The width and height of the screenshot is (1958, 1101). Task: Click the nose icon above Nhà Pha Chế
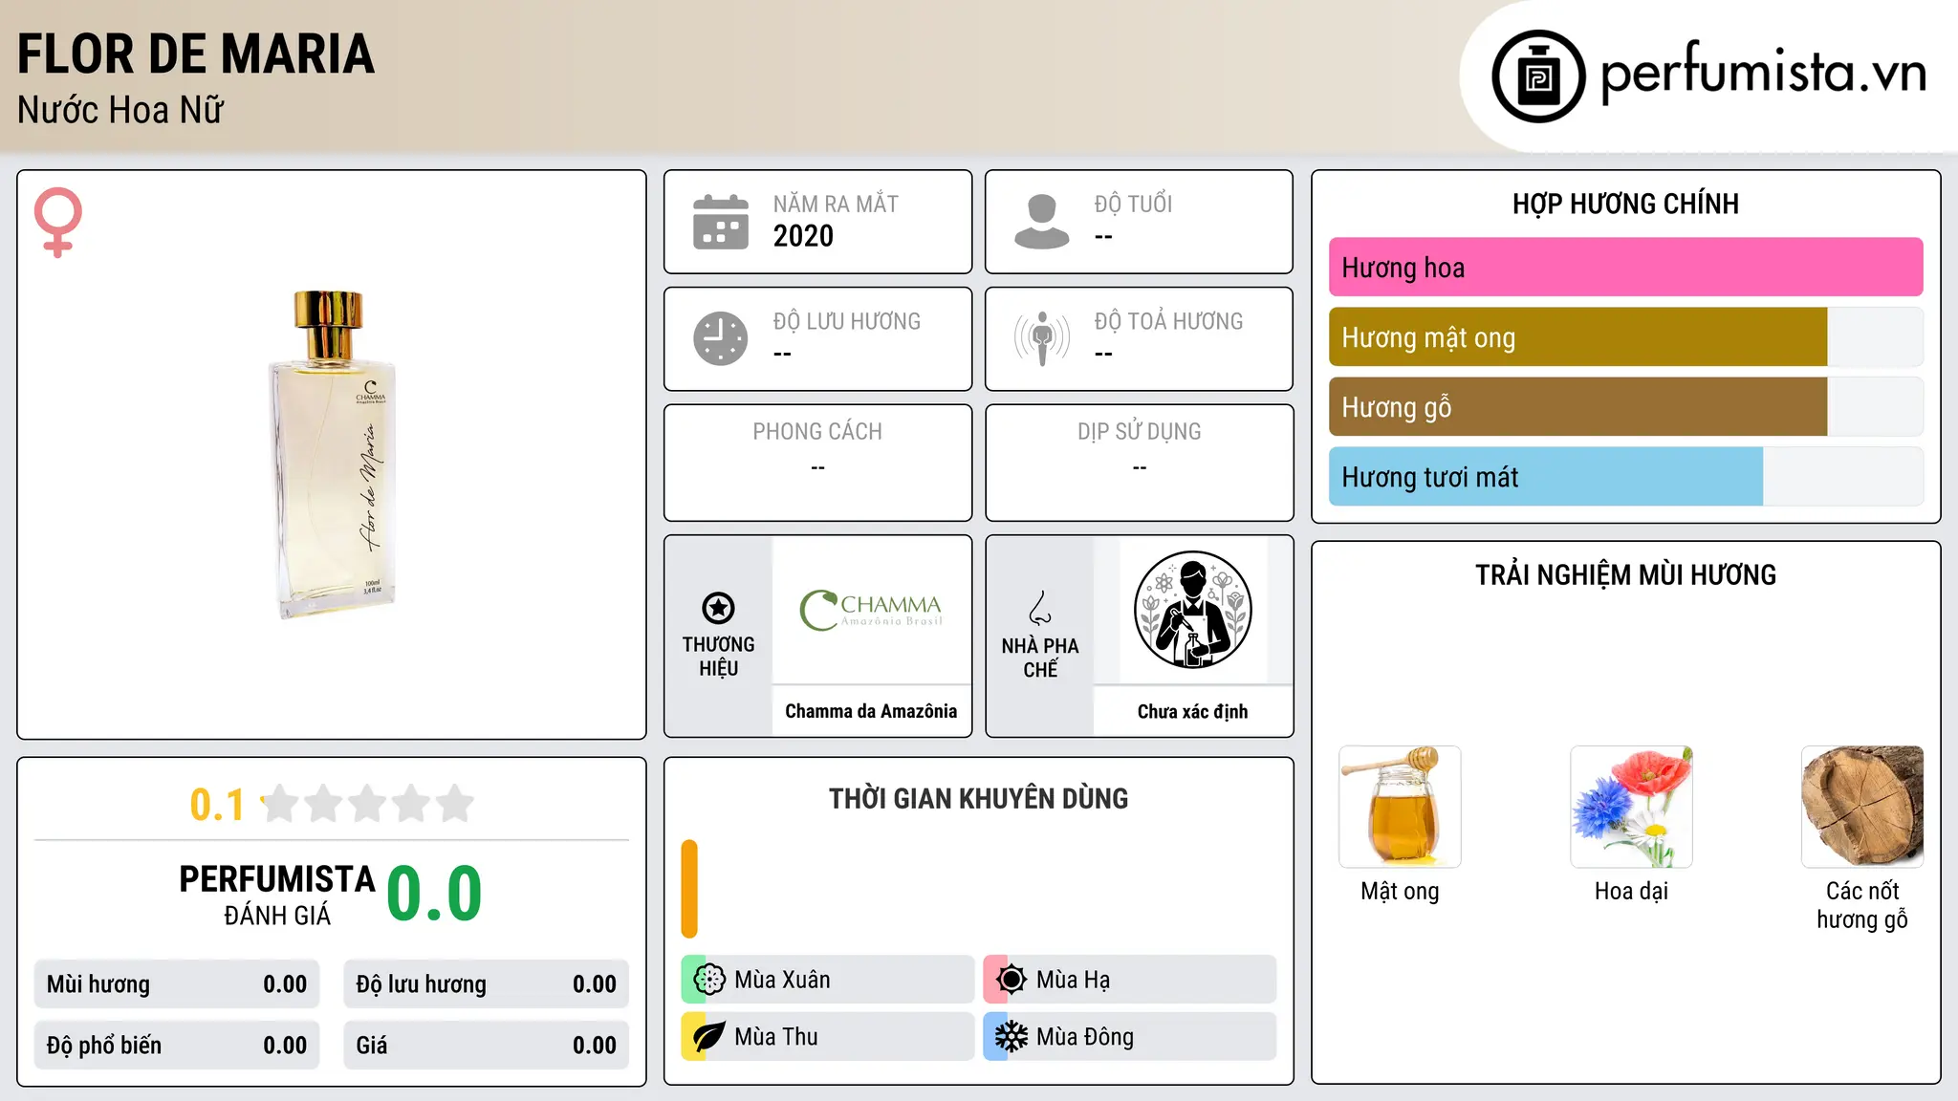1040,608
